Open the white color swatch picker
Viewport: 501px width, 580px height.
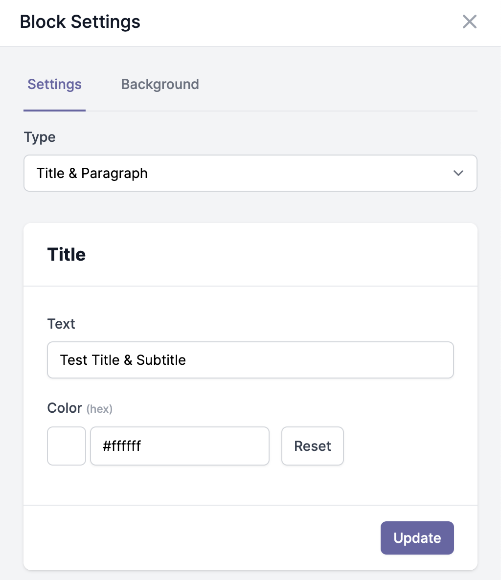point(67,446)
